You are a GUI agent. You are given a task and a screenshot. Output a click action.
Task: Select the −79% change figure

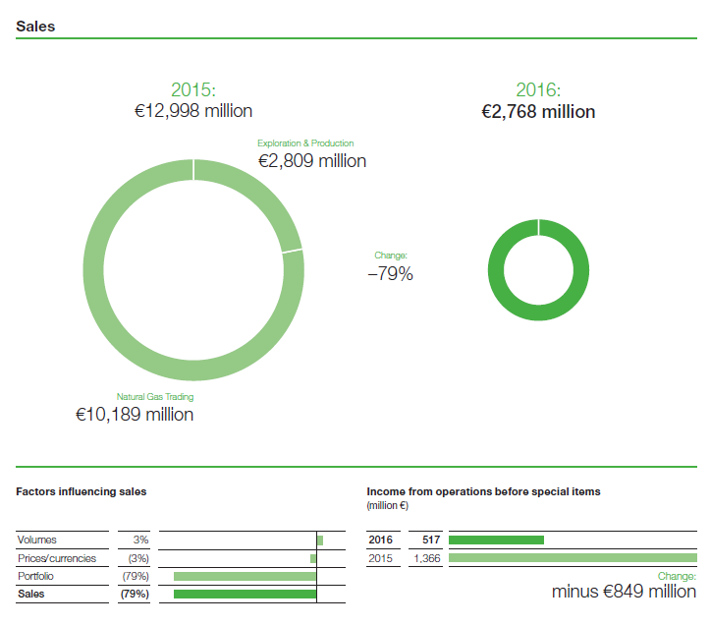click(x=390, y=275)
